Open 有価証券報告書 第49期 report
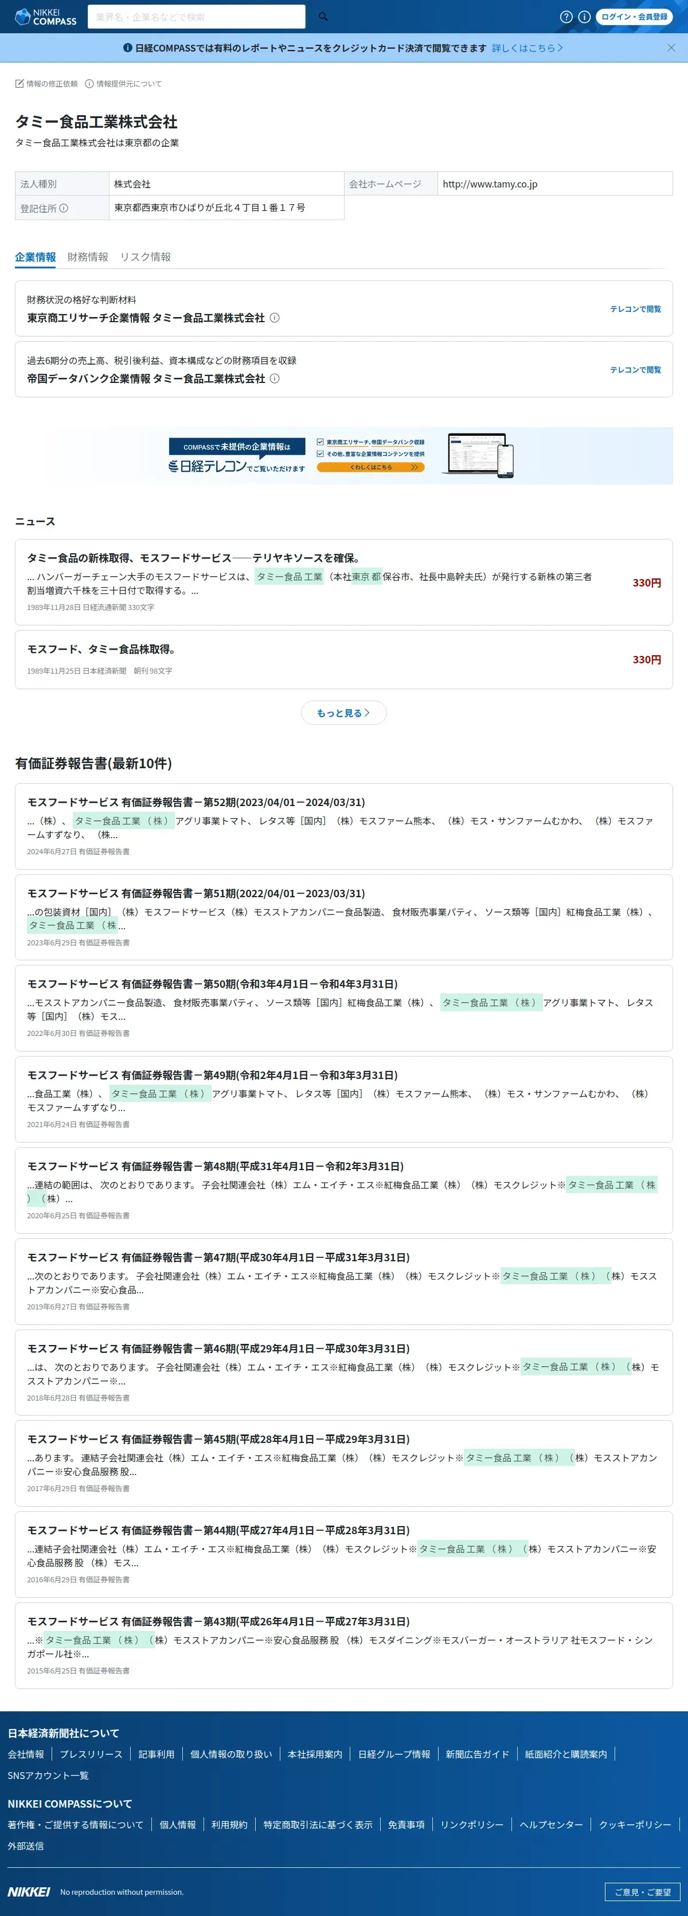688x1916 pixels. 213,1075
